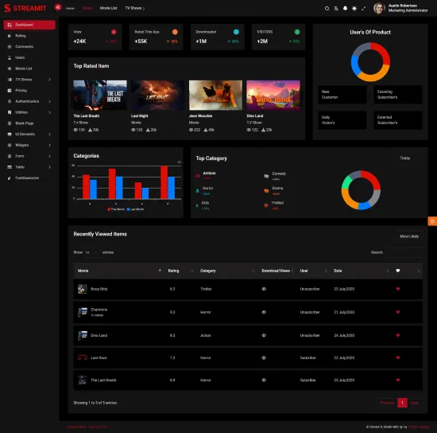Image resolution: width=437 pixels, height=433 pixels.
Task: Open the Show entries count dropdown
Action: tap(92, 252)
